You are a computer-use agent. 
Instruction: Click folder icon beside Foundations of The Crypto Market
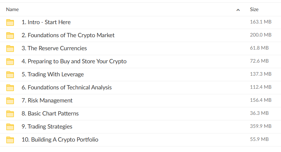tap(10, 36)
